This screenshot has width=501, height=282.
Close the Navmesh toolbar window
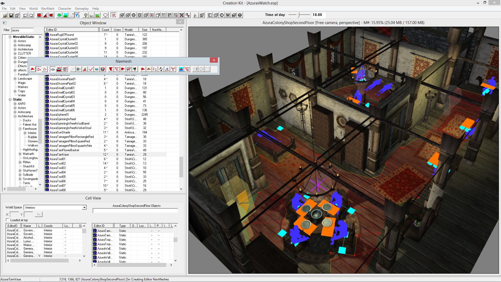click(214, 60)
